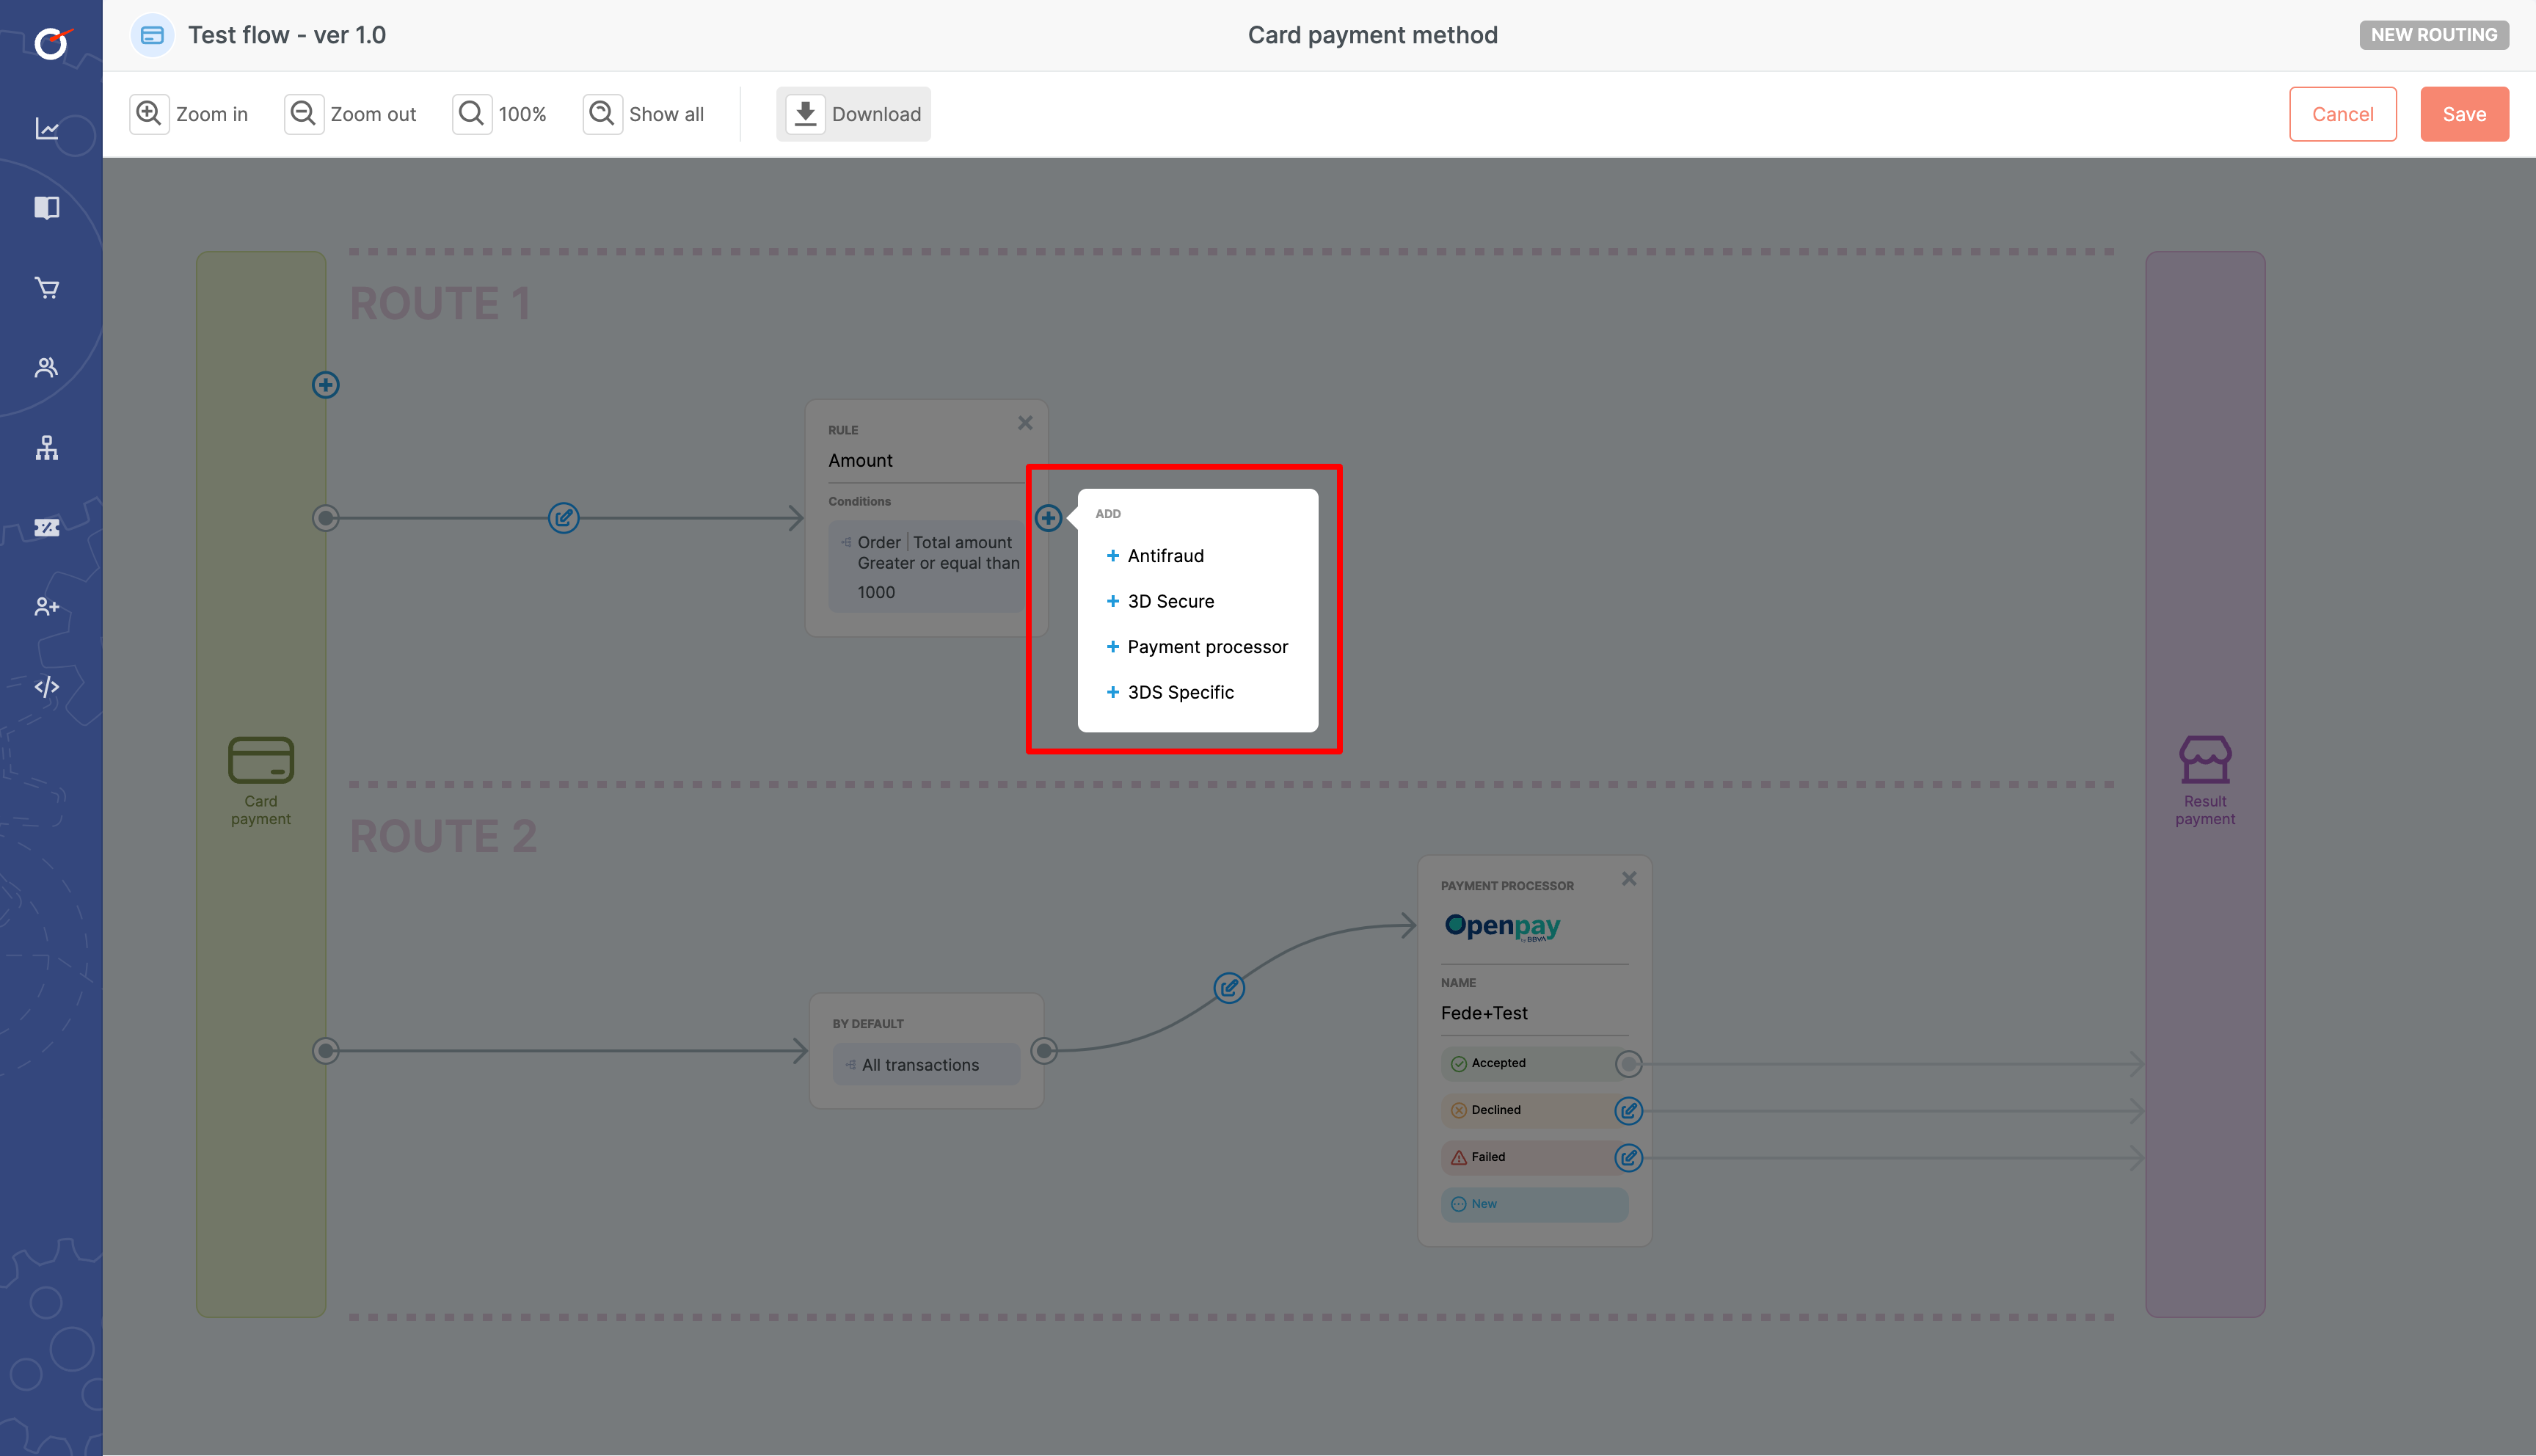This screenshot has width=2536, height=1456.
Task: Select the New status row
Action: point(1534,1205)
